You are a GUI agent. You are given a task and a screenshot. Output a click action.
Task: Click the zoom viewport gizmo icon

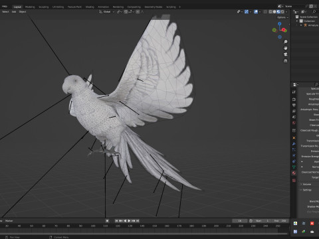coord(286,42)
